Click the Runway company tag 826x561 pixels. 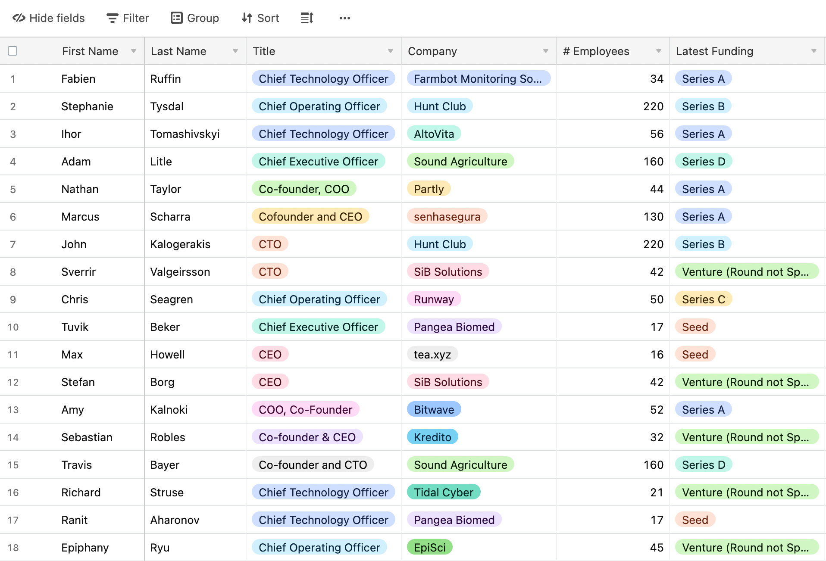434,299
